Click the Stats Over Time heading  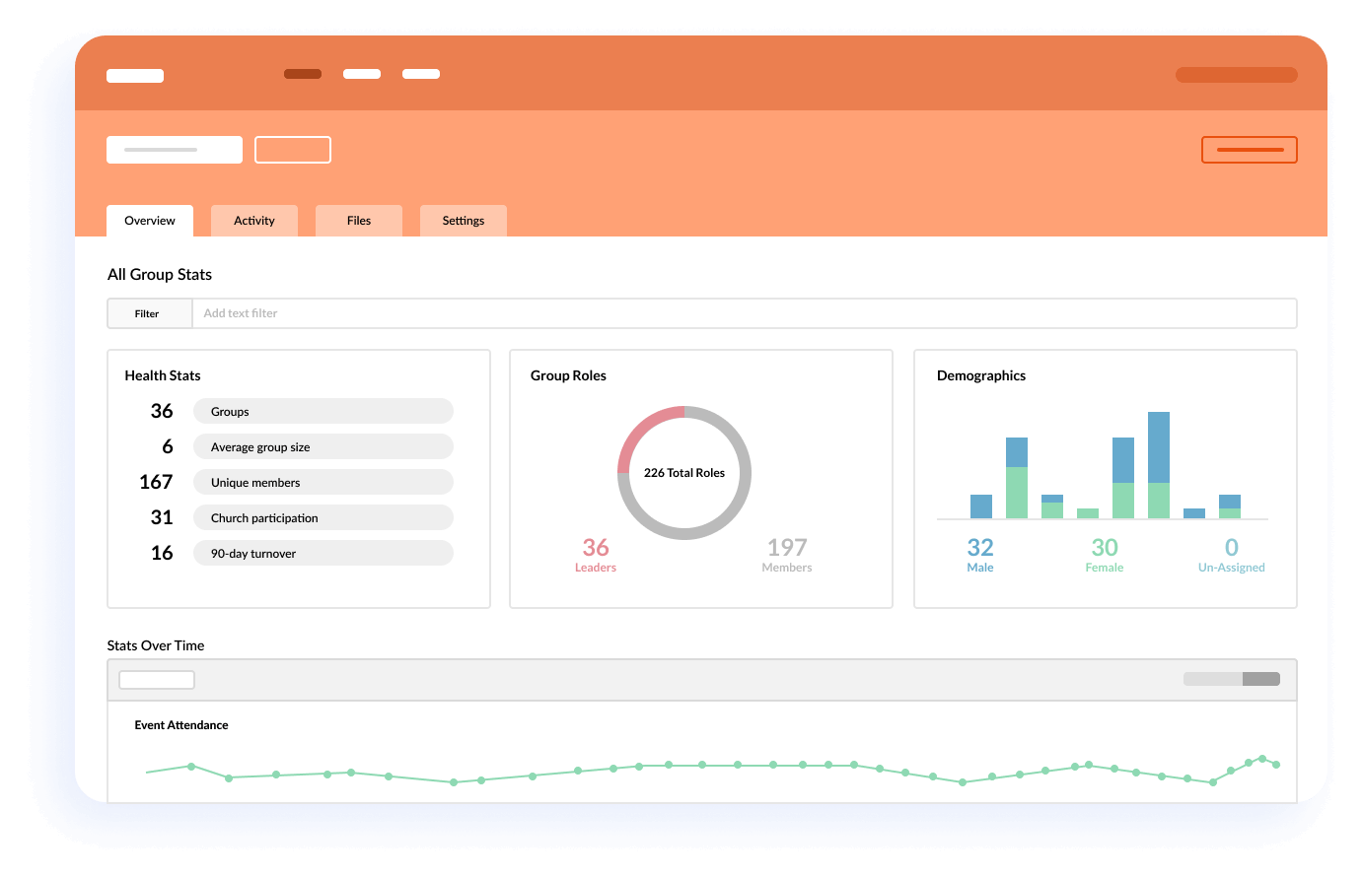(156, 645)
